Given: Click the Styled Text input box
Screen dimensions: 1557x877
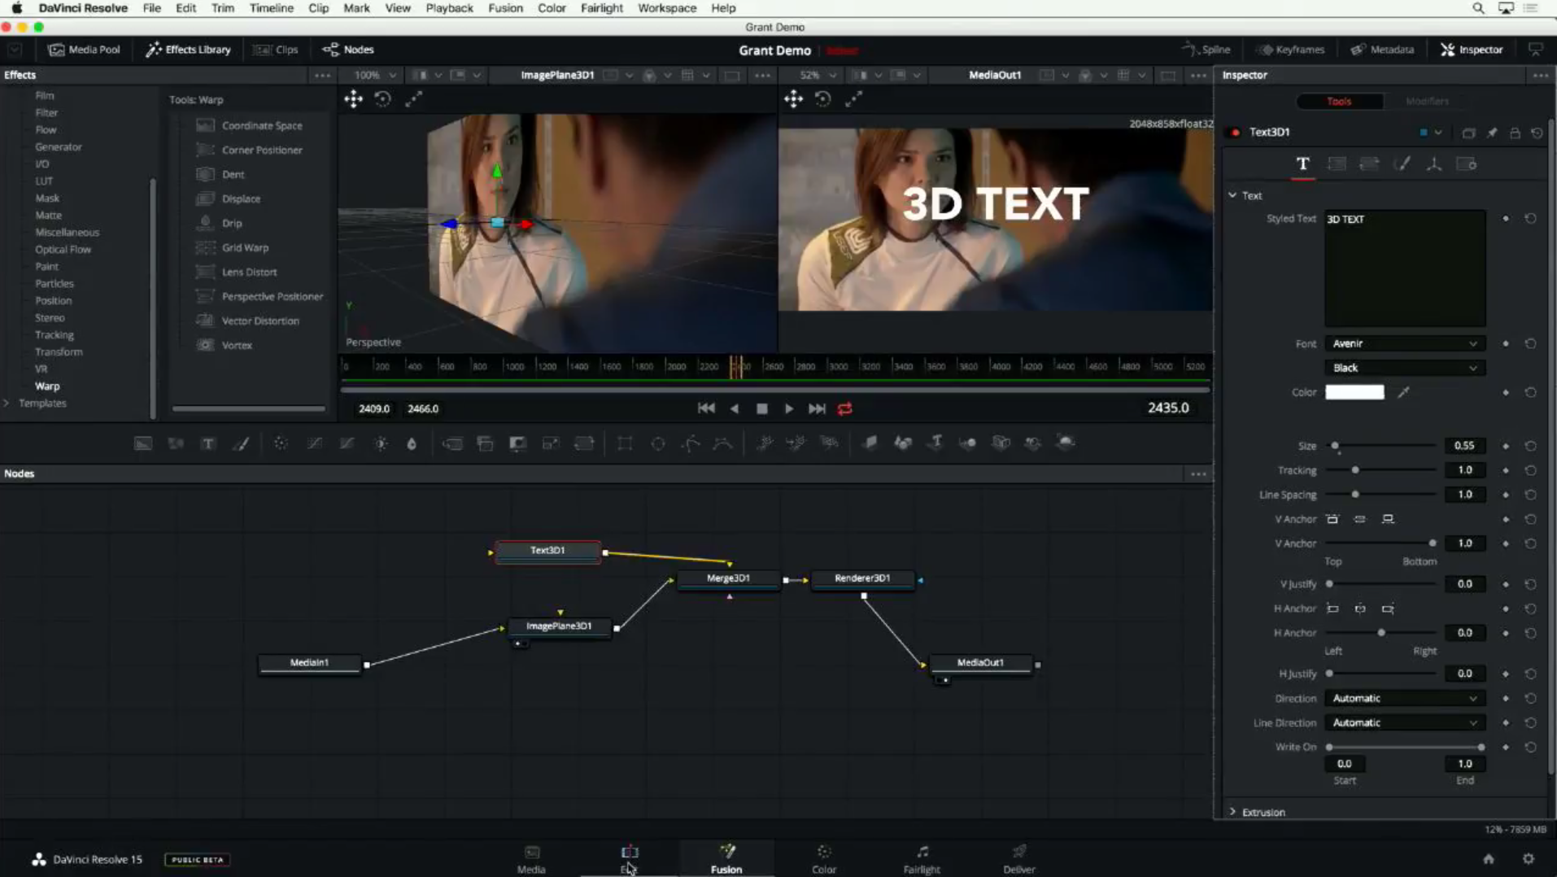Looking at the screenshot, I should 1405,268.
